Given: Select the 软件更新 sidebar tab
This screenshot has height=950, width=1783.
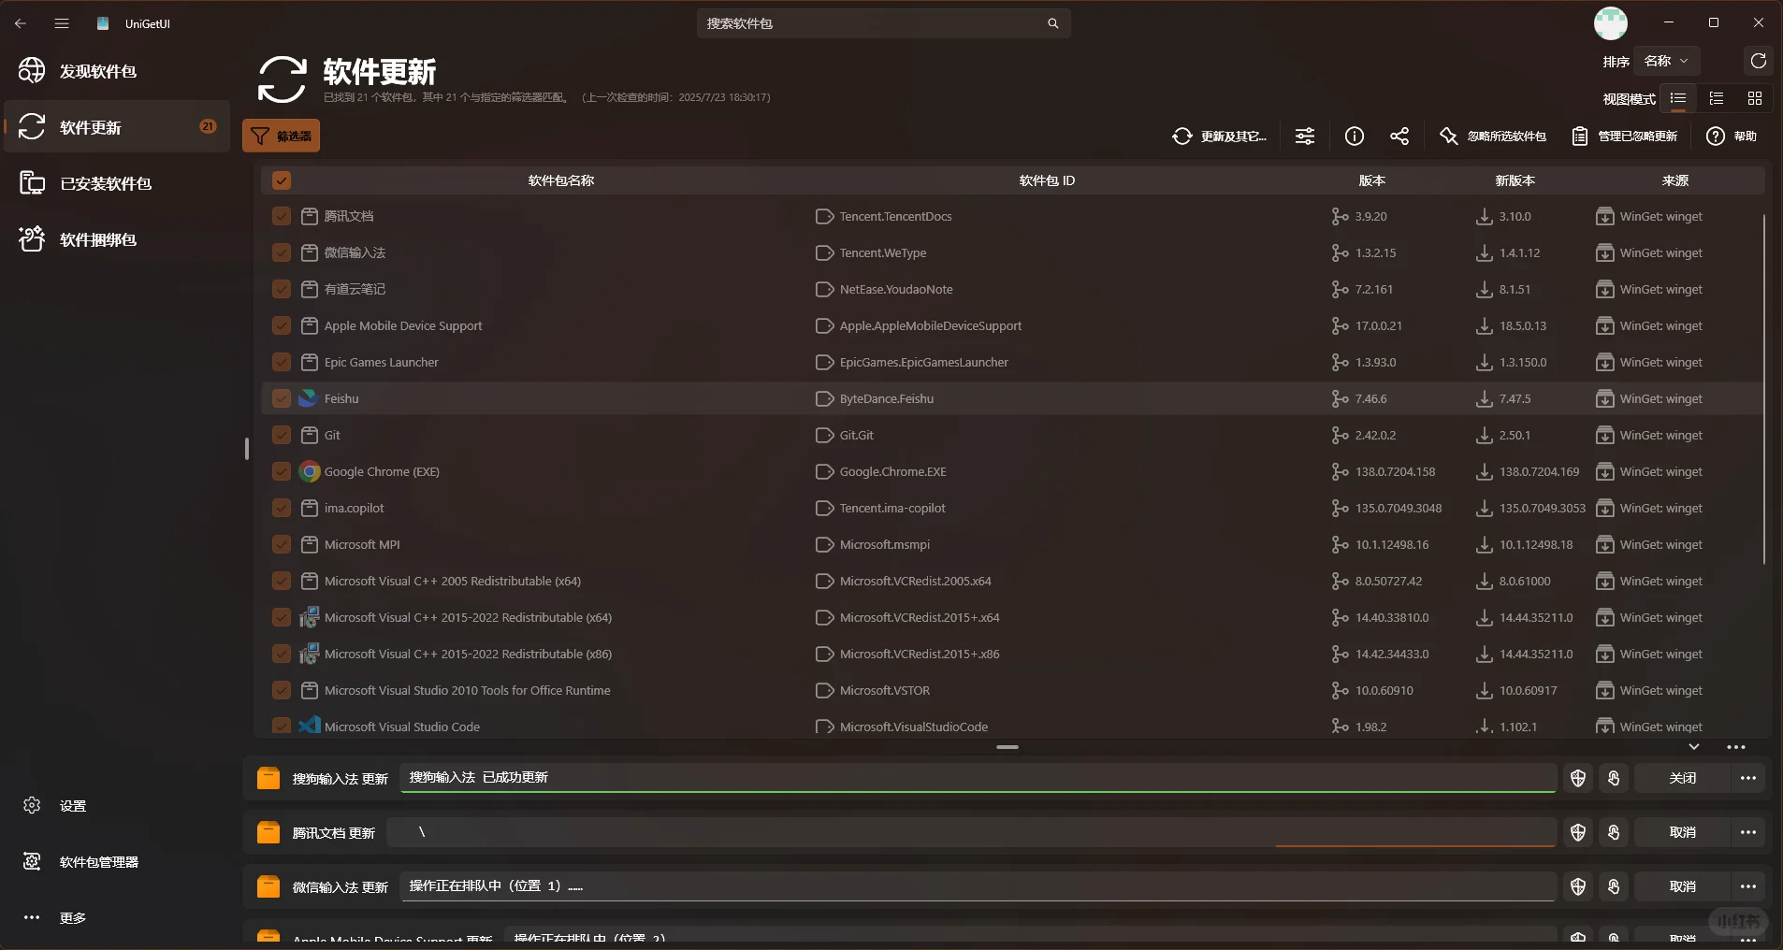Looking at the screenshot, I should (117, 127).
